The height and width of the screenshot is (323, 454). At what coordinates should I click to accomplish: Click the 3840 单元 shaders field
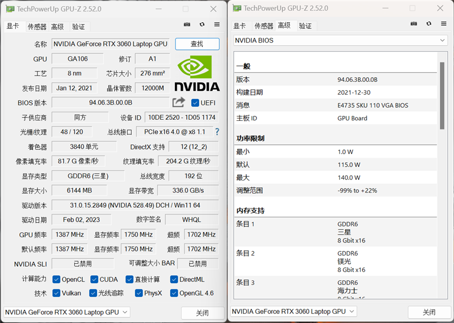(84, 146)
